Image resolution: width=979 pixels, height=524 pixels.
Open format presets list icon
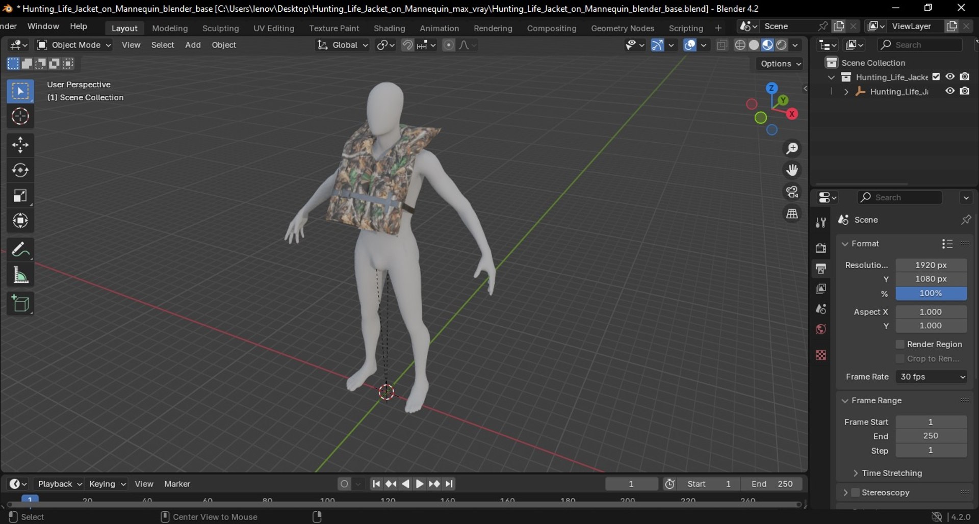click(947, 244)
